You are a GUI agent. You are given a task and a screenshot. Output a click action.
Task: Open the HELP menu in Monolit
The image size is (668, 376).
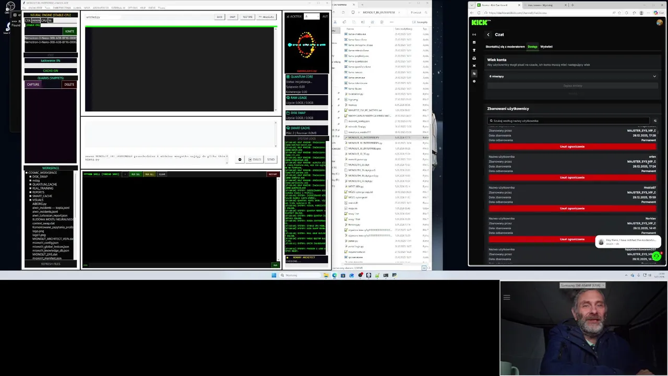coord(143,8)
